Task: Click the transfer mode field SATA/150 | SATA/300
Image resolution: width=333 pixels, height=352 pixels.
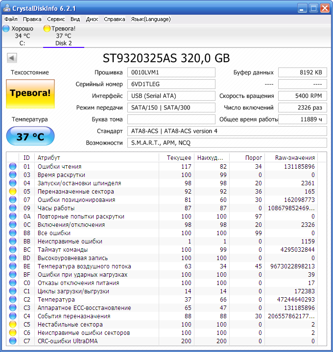Action: pos(171,108)
